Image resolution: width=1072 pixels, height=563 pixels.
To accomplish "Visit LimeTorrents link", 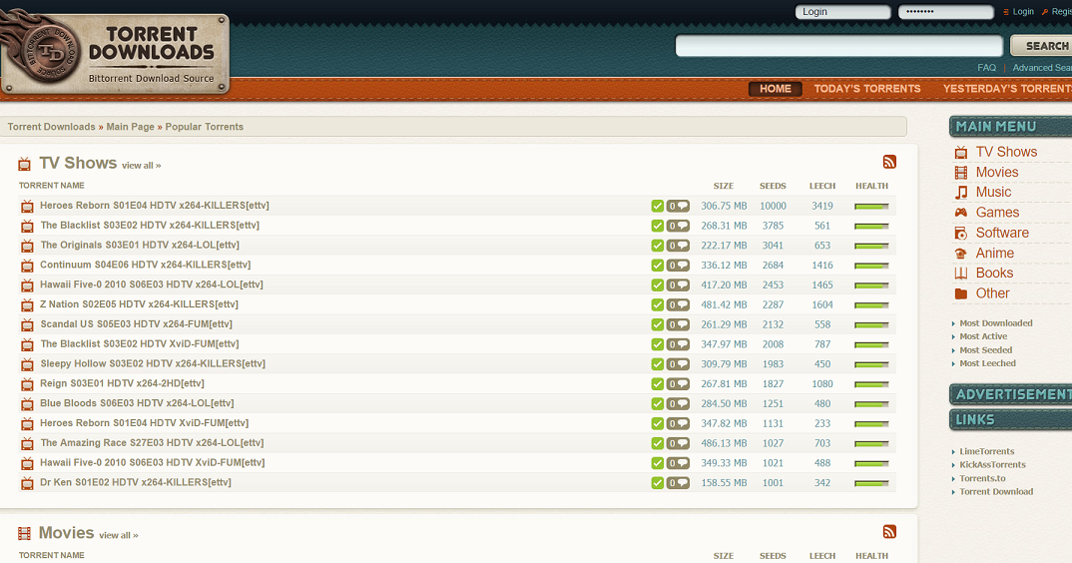I will coord(986,451).
